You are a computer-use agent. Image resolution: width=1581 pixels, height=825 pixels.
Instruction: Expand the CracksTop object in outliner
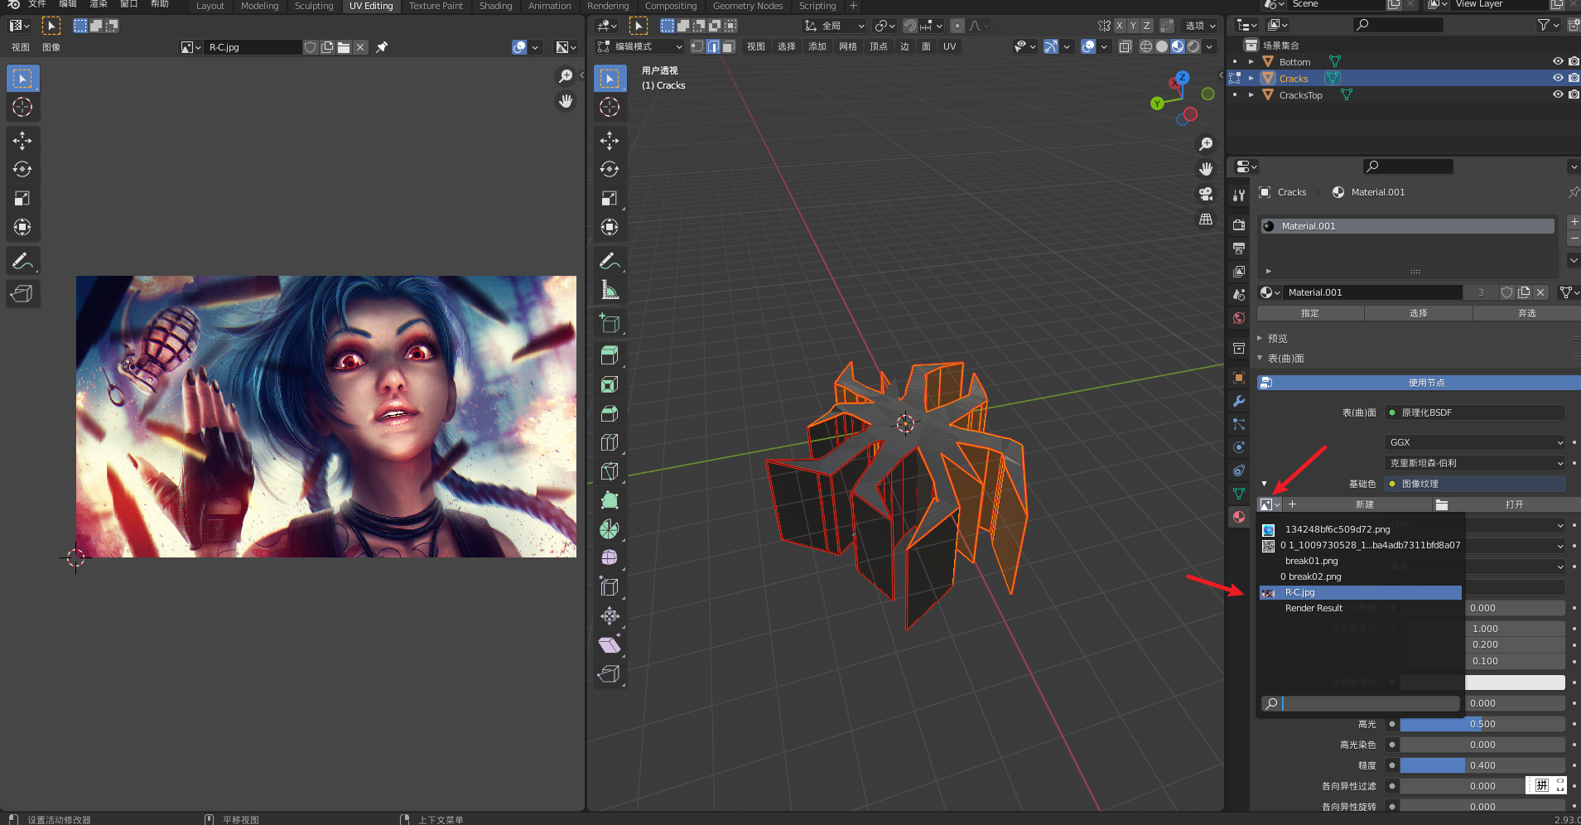point(1251,94)
